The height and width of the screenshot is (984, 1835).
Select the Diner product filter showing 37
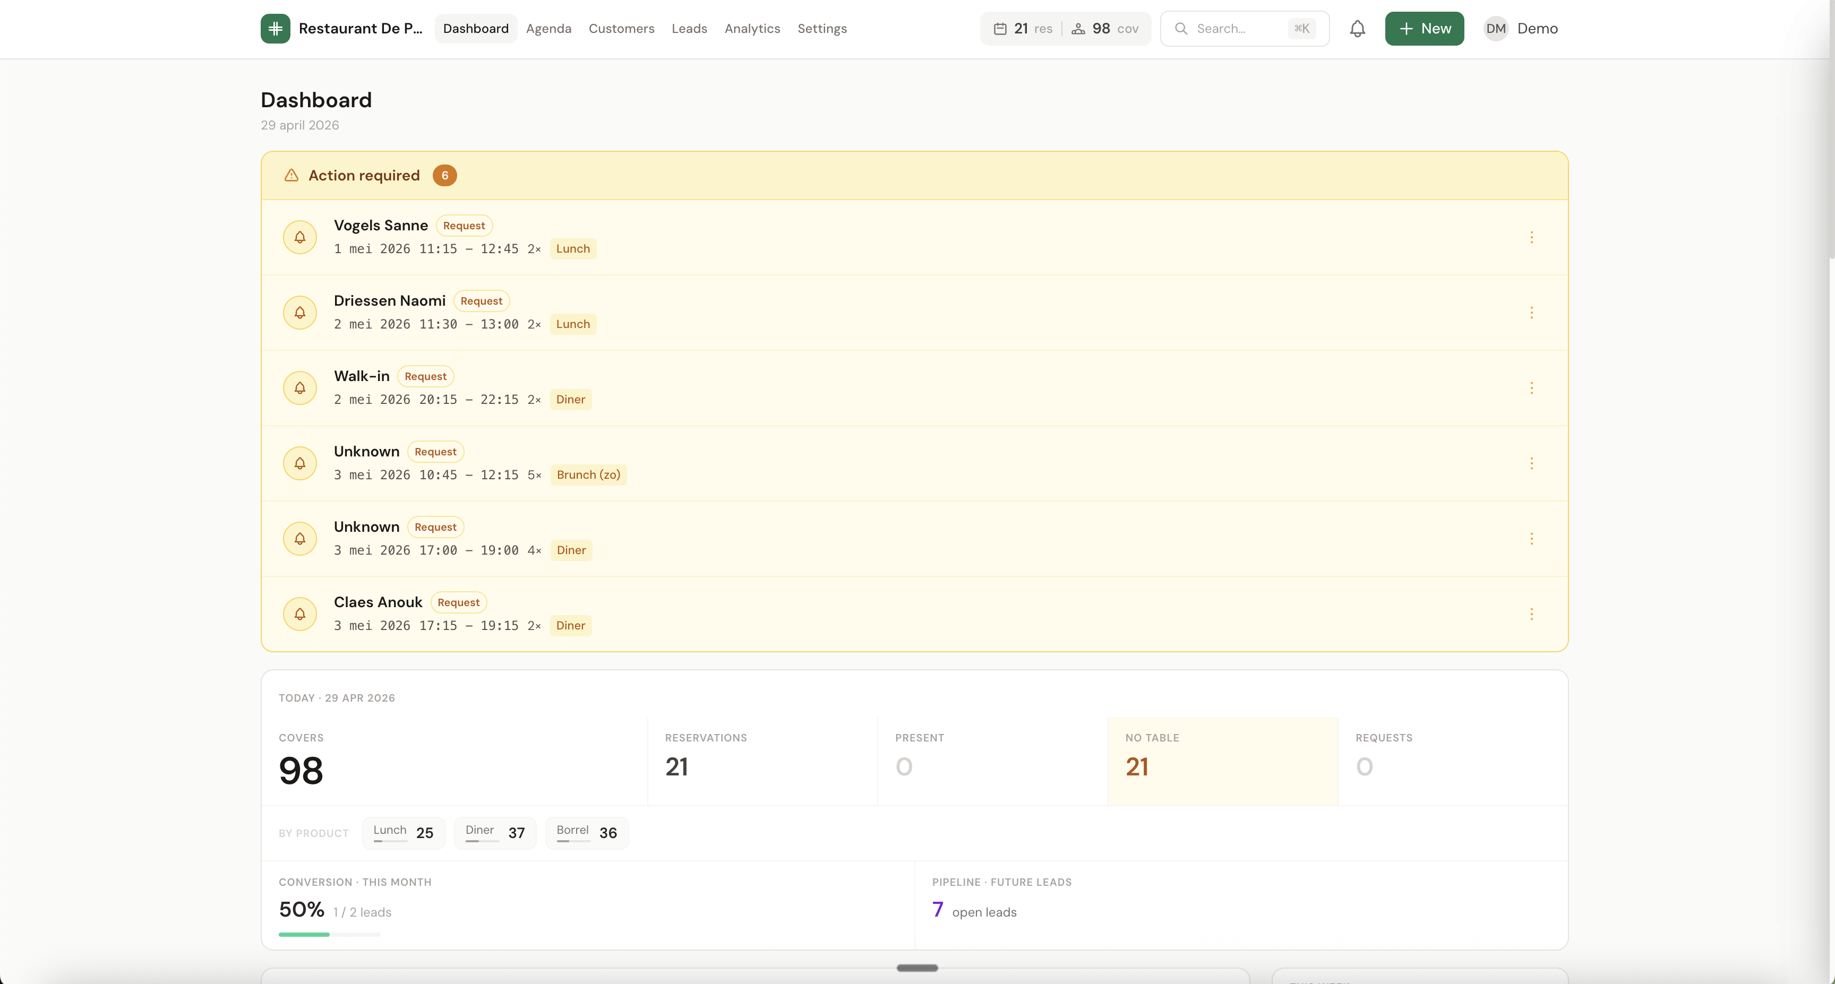tap(494, 832)
